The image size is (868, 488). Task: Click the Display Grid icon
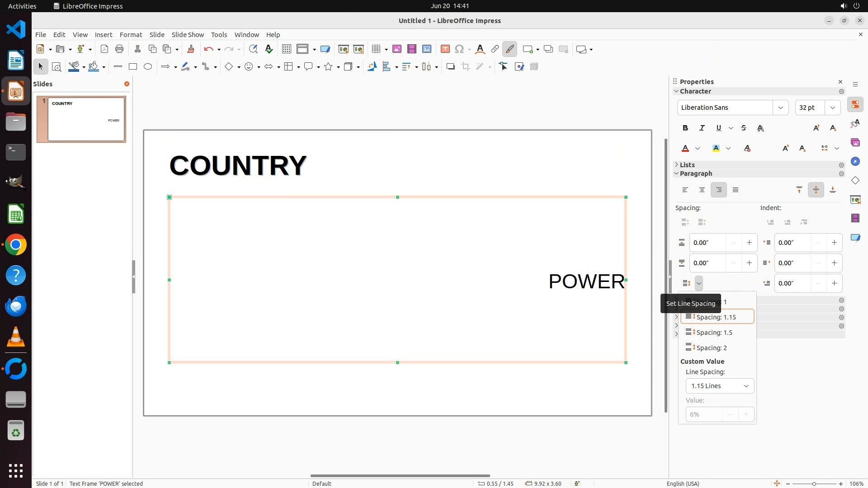click(x=286, y=49)
